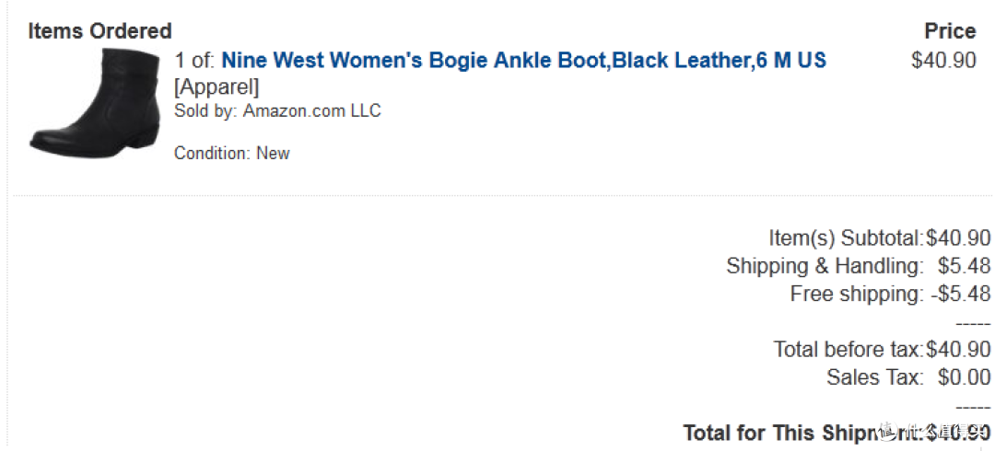Click the Item(s) Subtotal label
The height and width of the screenshot is (451, 995).
[847, 238]
